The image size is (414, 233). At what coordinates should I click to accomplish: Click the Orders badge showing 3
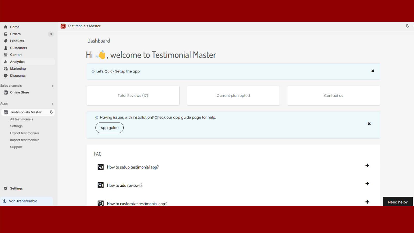coord(51,34)
